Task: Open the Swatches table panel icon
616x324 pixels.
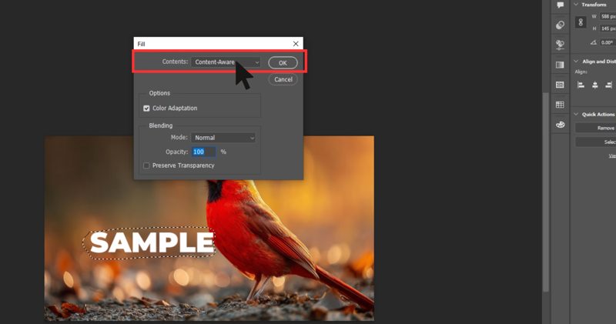Action: [560, 105]
